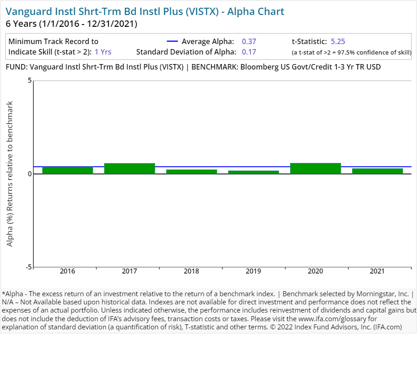
Task: Click the 2020 green alpha bar
Action: (x=315, y=169)
